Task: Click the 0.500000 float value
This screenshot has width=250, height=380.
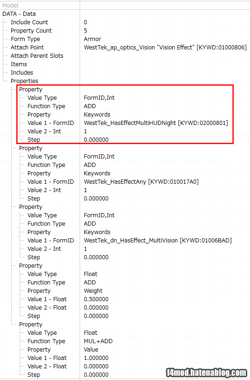Action: (x=96, y=299)
